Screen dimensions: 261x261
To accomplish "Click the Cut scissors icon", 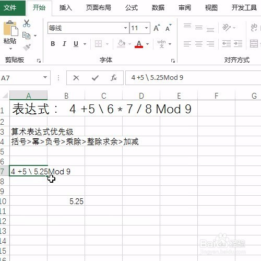I will [27, 23].
